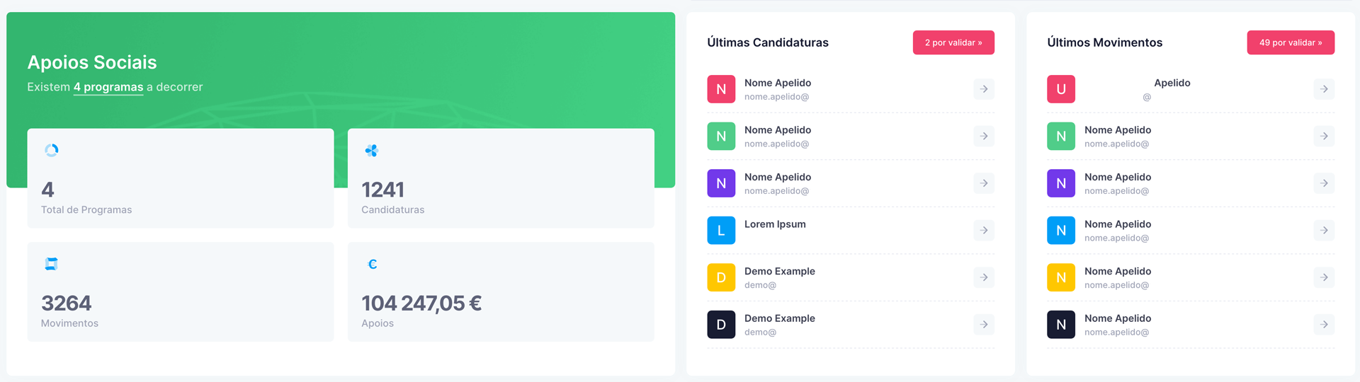Open the 3264 Movimentos stat card
Screen dimensions: 1360x382
click(x=181, y=291)
